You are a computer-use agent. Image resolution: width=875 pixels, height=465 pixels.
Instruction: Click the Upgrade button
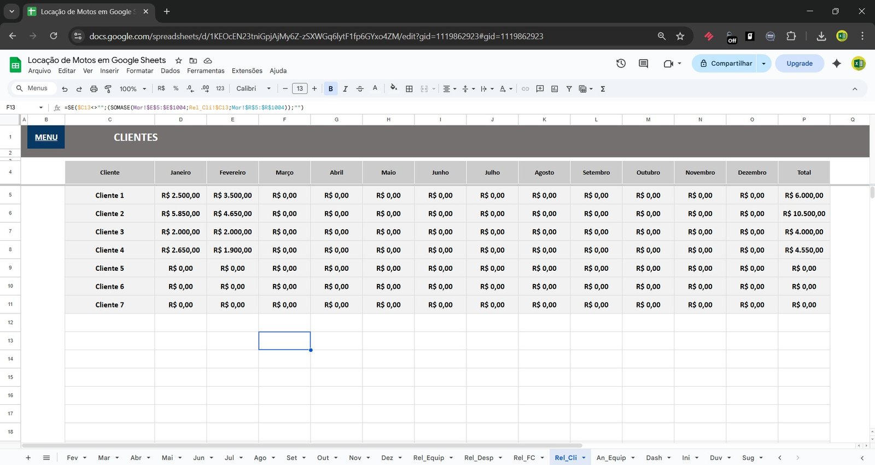point(799,63)
